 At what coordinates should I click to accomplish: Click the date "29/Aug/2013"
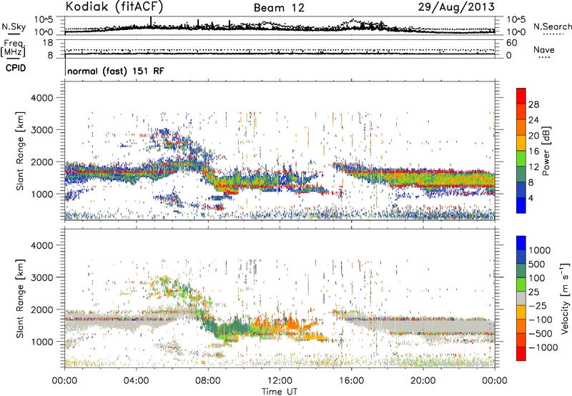point(456,7)
